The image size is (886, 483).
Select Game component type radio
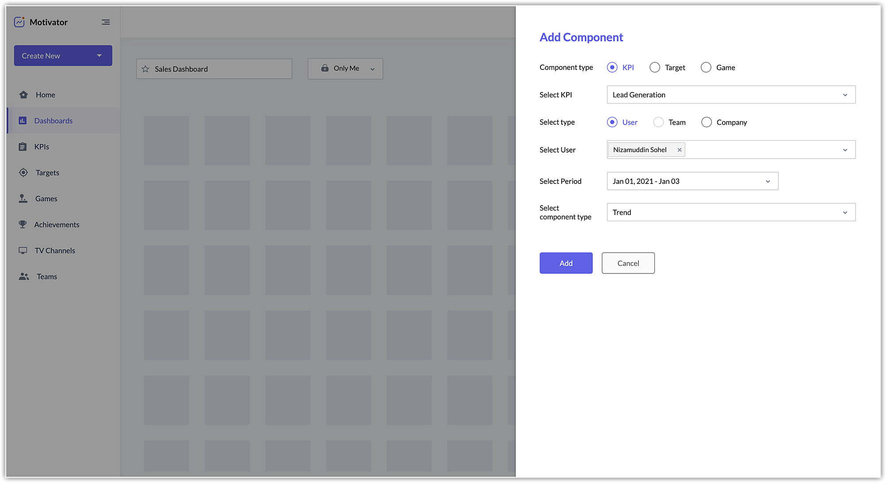(706, 68)
